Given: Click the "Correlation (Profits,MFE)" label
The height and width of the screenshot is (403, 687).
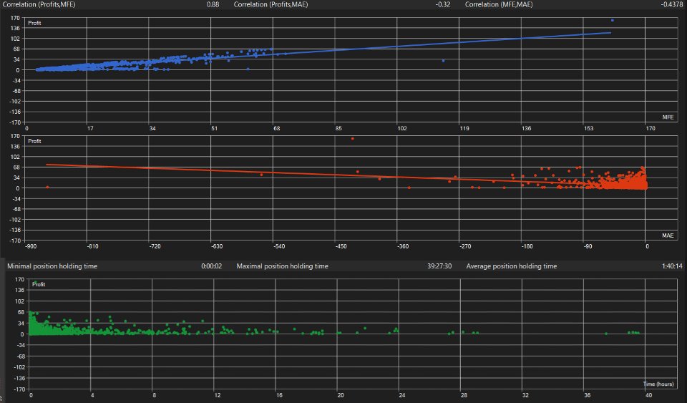Looking at the screenshot, I should (39, 4).
